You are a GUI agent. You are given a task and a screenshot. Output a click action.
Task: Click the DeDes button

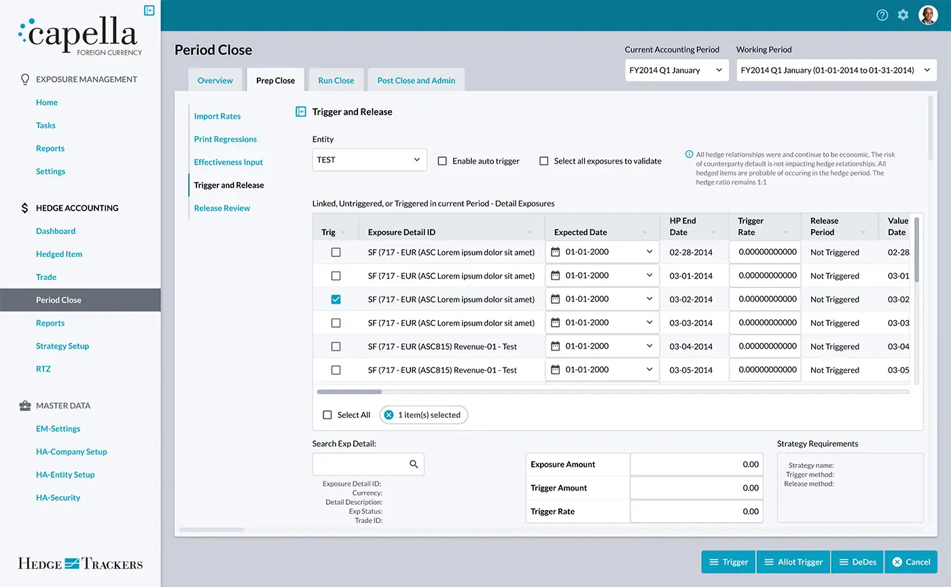(x=857, y=562)
